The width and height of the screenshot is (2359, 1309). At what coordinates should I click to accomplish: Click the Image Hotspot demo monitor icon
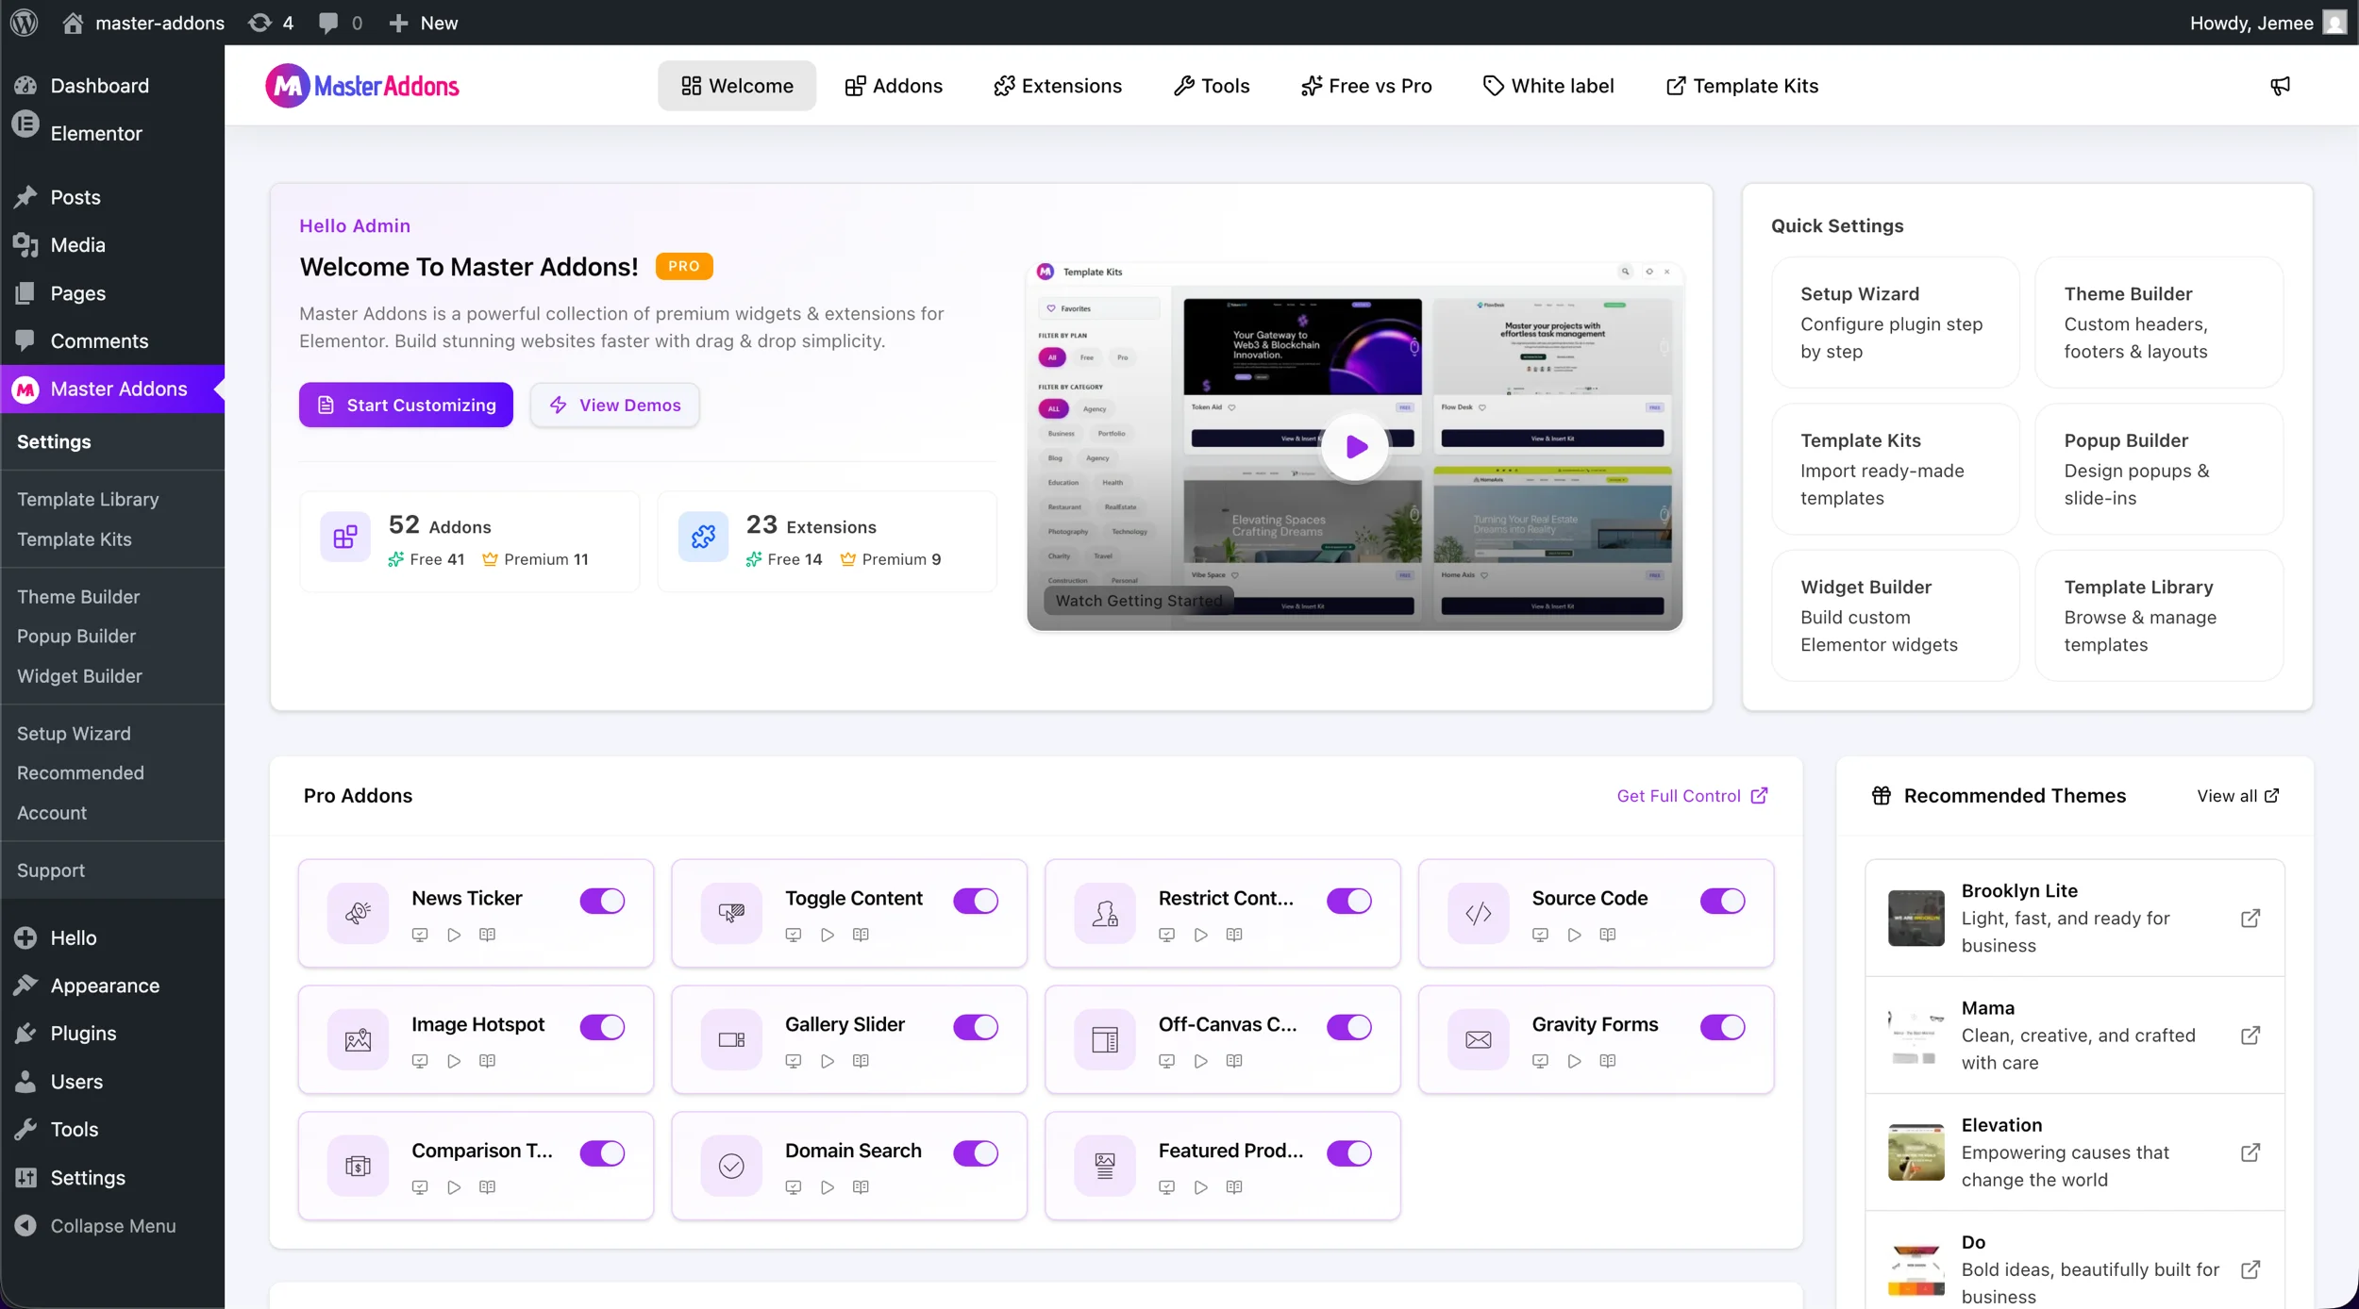click(x=420, y=1061)
